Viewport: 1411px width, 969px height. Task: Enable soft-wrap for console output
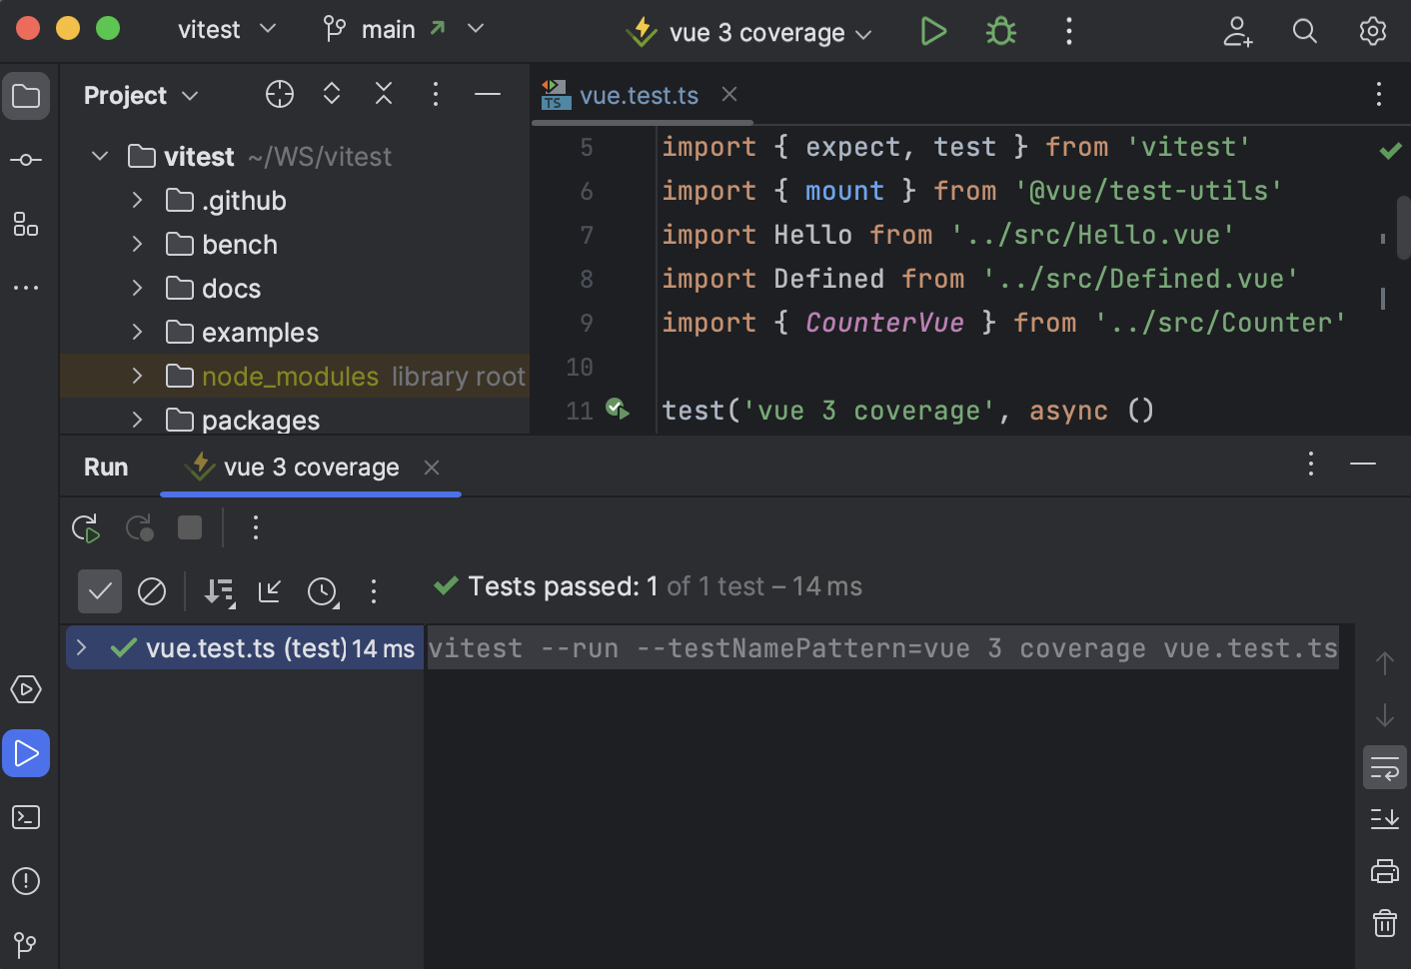pyautogui.click(x=1384, y=767)
